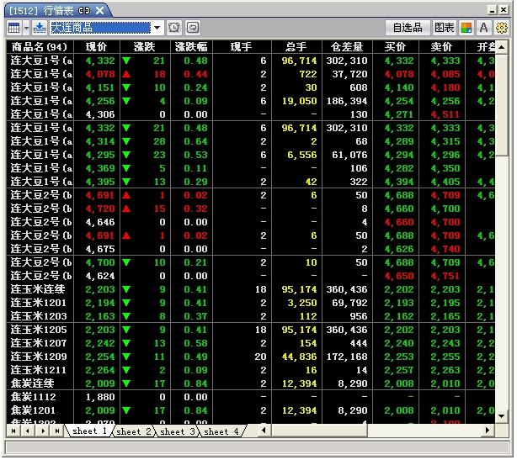Click the download arrow icon beside 大连商品

[39, 28]
